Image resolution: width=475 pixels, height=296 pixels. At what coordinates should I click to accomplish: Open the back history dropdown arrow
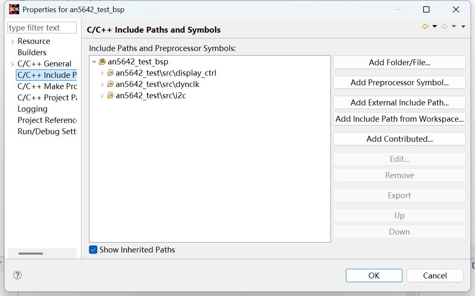[x=434, y=26]
